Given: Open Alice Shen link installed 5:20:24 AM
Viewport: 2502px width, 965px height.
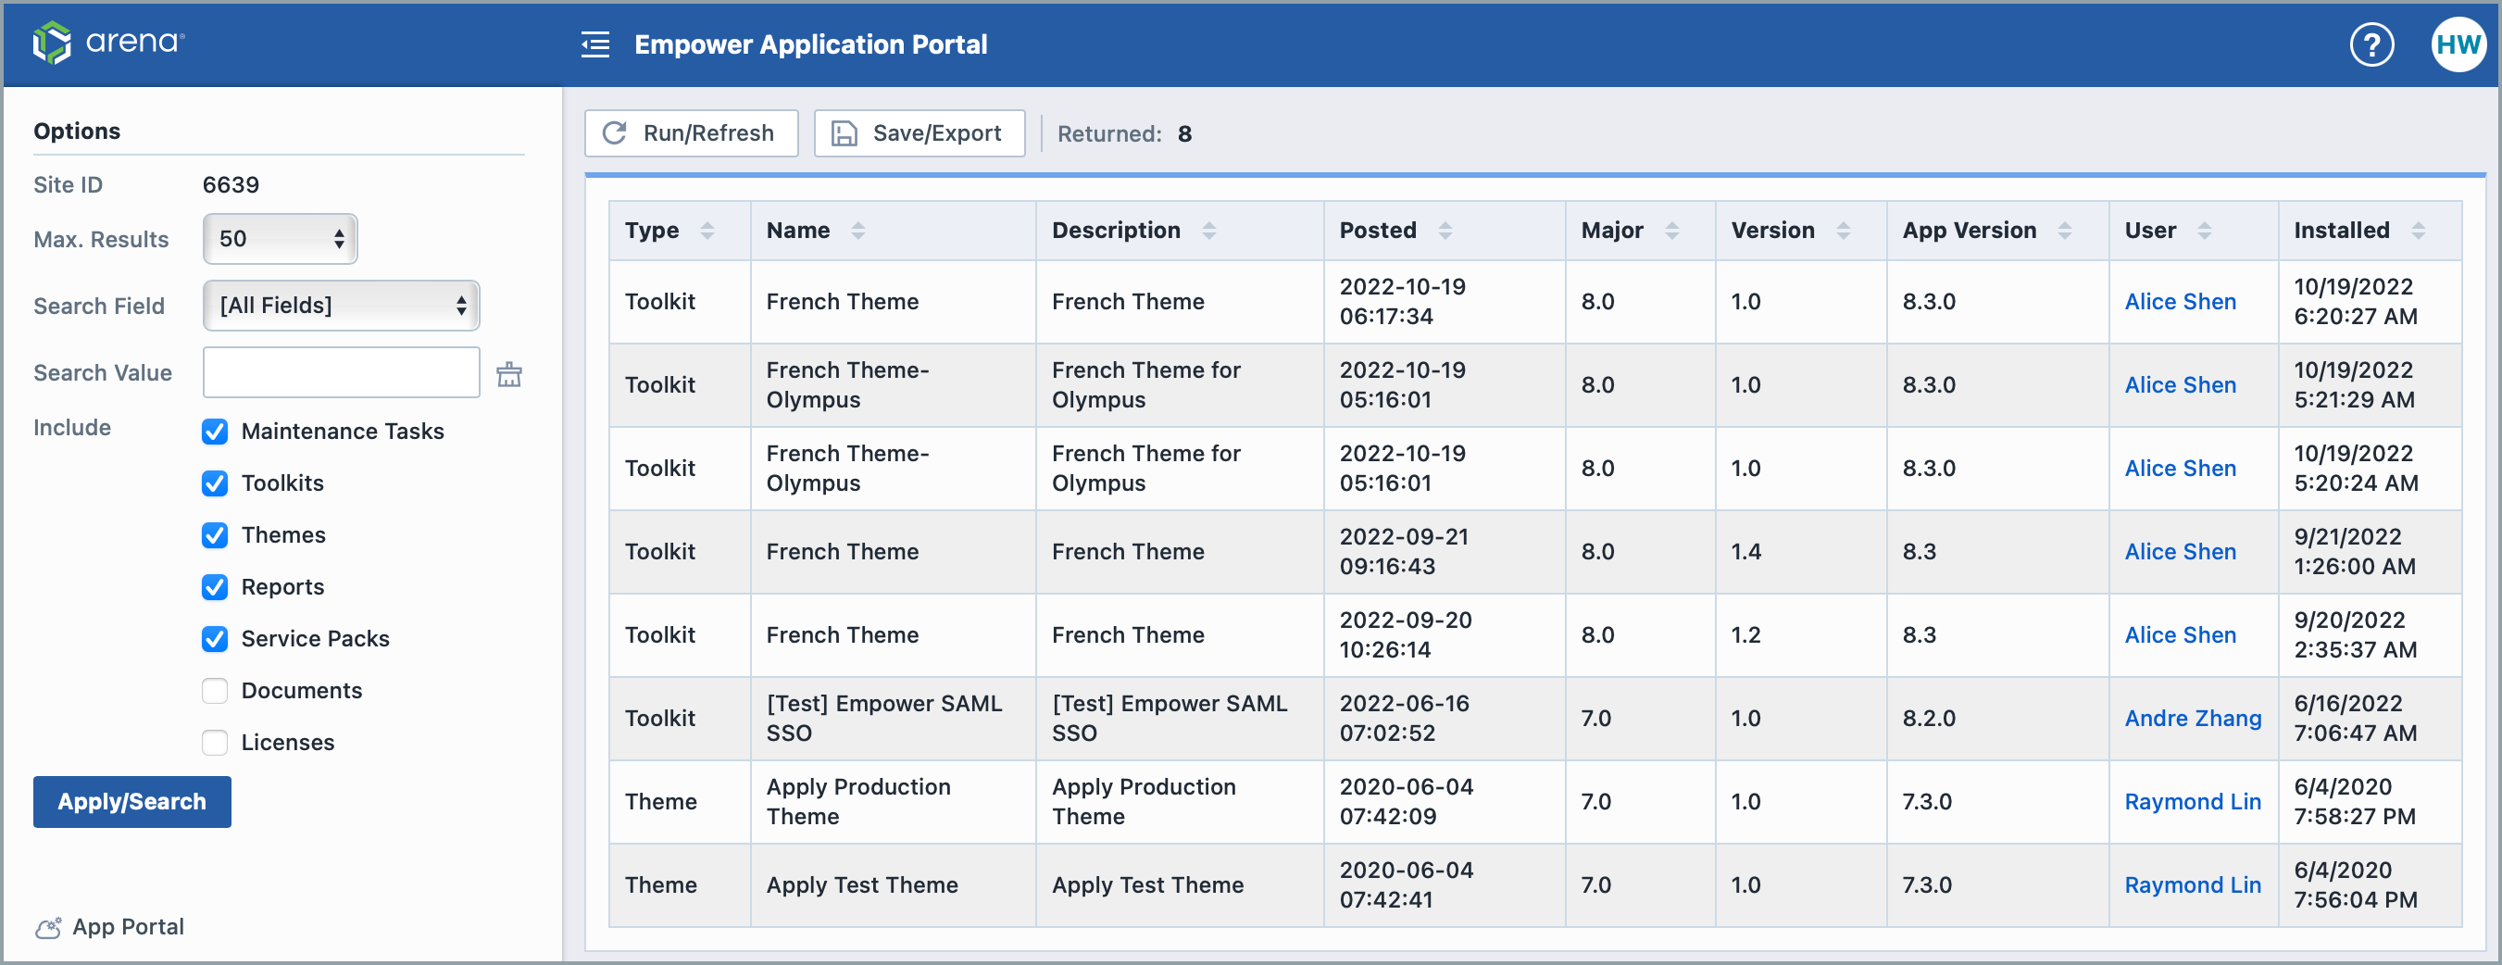Looking at the screenshot, I should click(x=2180, y=469).
